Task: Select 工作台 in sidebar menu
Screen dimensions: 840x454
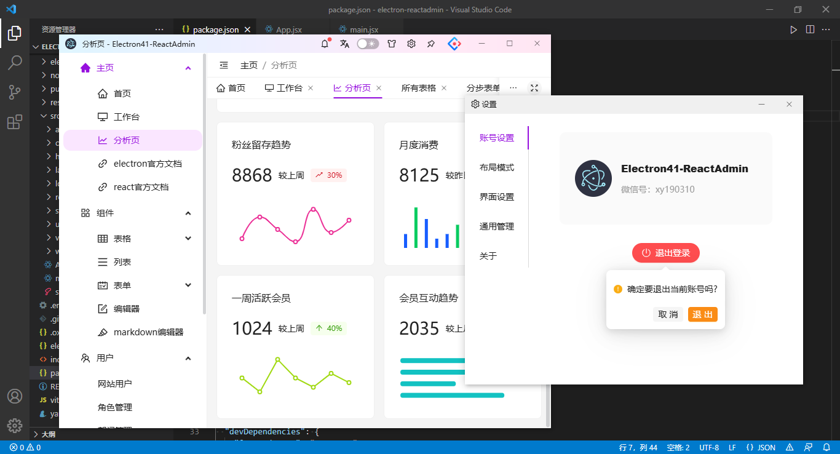Action: point(133,117)
